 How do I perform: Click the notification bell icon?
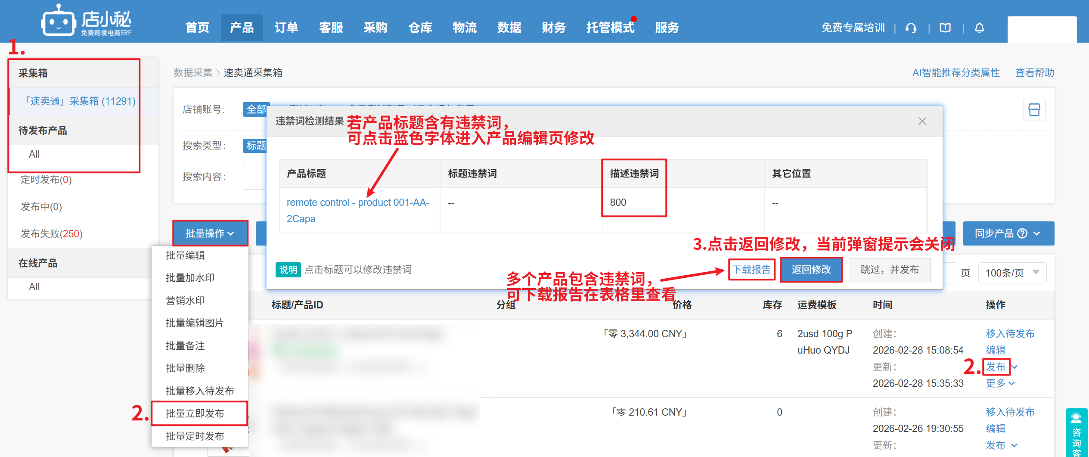[x=979, y=28]
